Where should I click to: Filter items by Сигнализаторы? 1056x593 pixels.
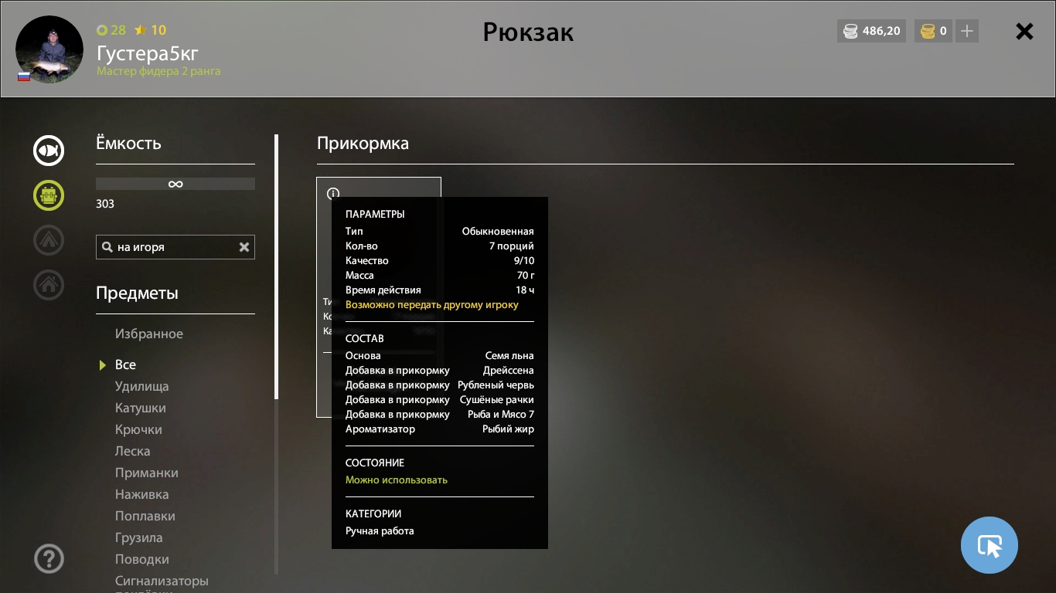(x=162, y=581)
